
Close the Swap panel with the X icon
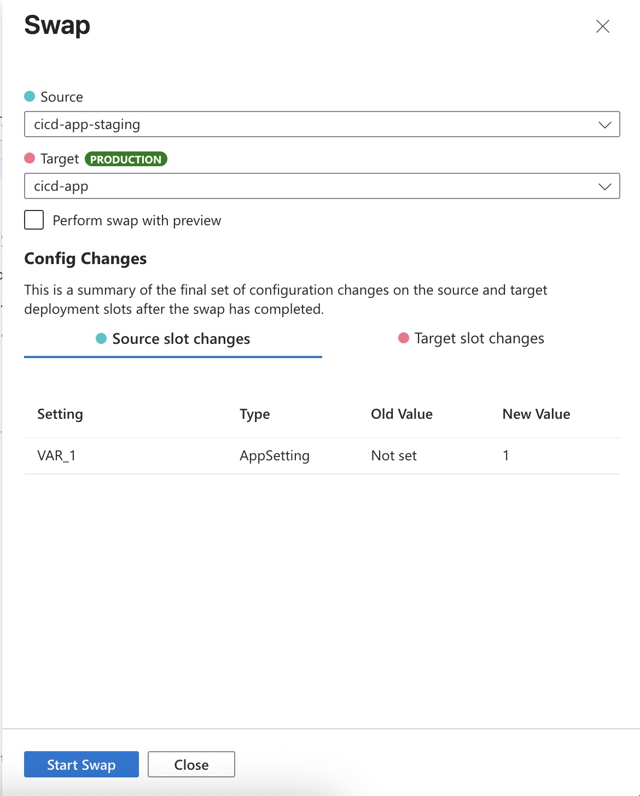pos(602,26)
